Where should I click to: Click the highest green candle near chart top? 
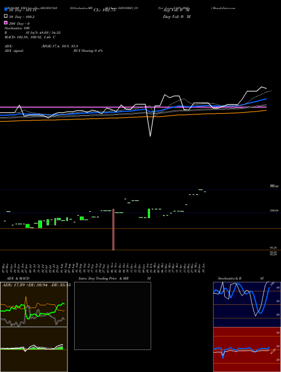click(x=201, y=189)
